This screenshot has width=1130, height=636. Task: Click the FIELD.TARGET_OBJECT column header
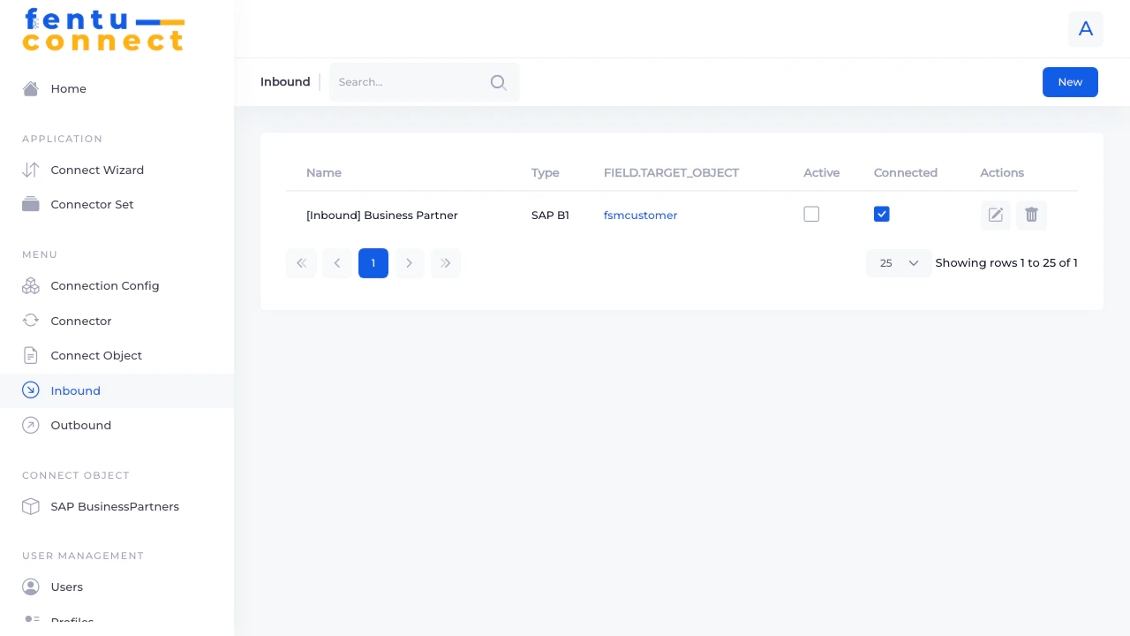[671, 173]
